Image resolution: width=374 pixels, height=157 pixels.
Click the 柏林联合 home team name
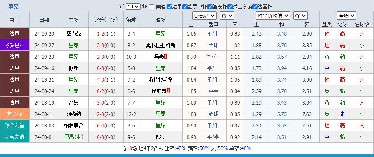click(74, 125)
